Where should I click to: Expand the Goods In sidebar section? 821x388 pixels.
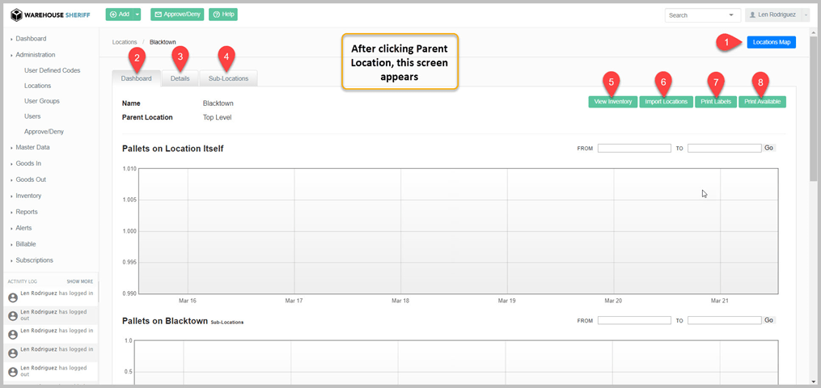coord(28,163)
